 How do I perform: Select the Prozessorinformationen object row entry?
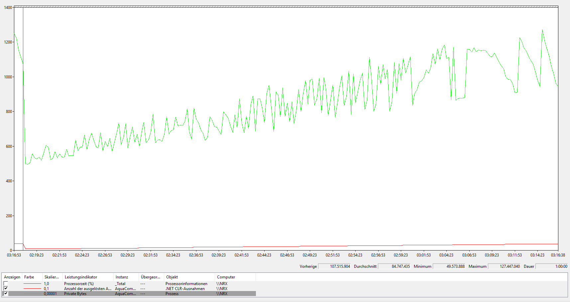[x=186, y=284]
